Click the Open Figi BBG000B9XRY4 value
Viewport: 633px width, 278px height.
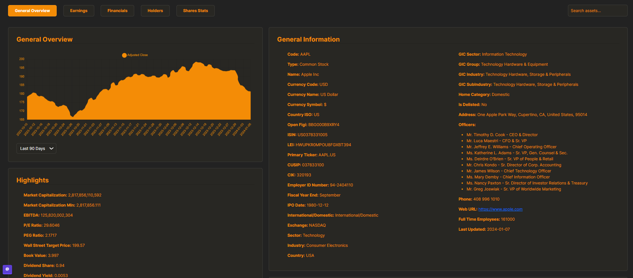[x=324, y=125]
